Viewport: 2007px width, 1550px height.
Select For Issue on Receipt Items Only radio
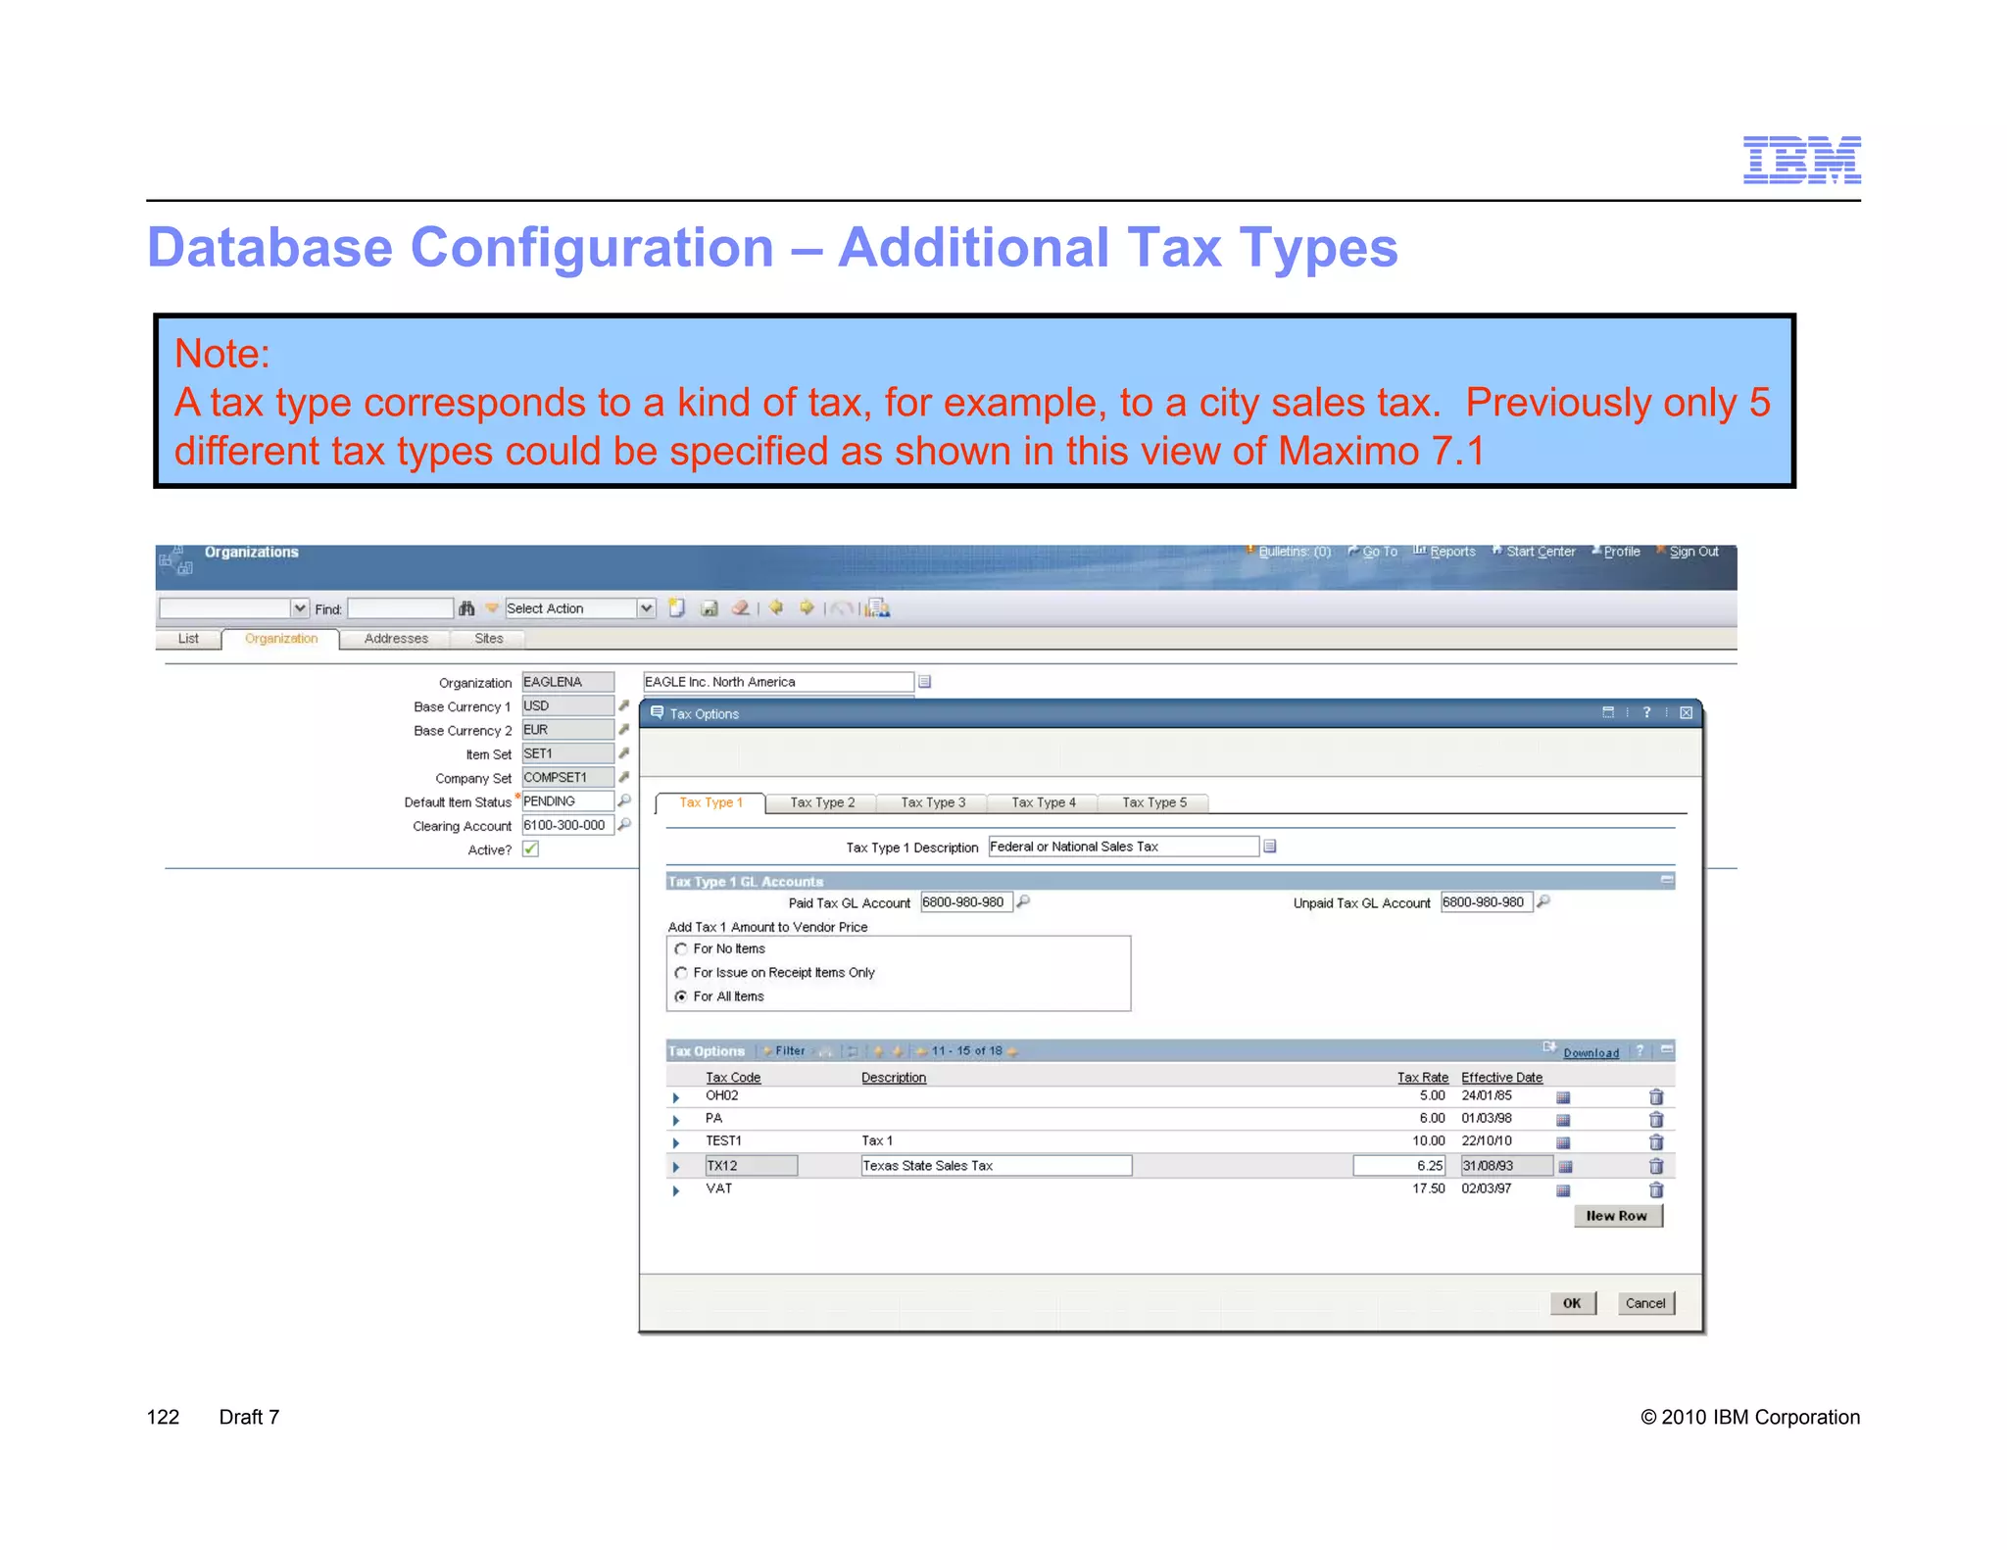[x=681, y=973]
